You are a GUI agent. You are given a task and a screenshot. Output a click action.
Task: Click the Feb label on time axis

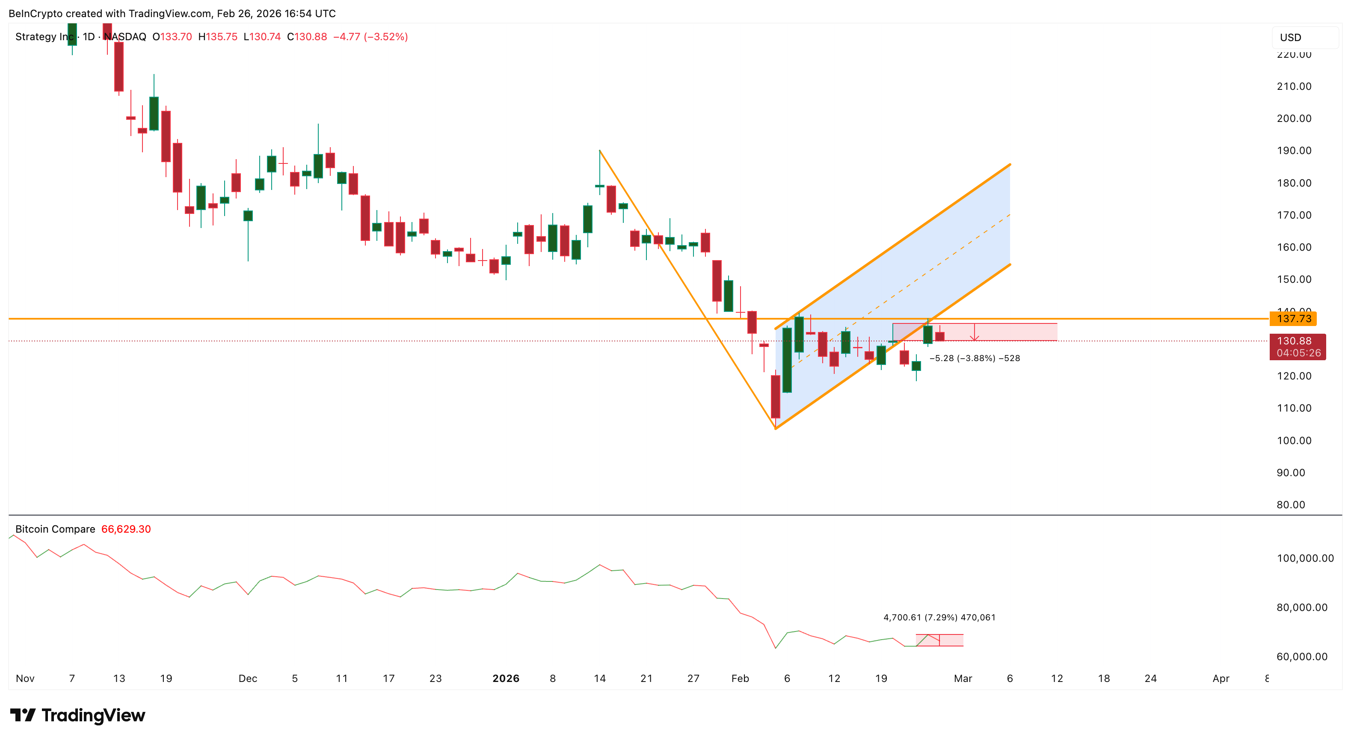click(x=740, y=678)
